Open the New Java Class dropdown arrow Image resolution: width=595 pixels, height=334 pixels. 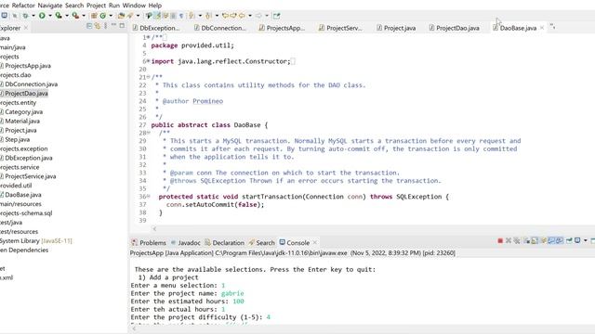click(111, 16)
